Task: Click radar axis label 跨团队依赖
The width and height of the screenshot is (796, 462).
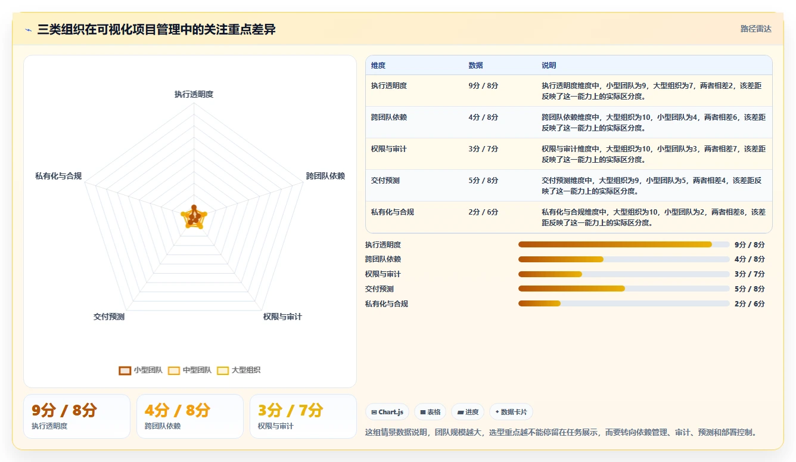Action: [325, 176]
